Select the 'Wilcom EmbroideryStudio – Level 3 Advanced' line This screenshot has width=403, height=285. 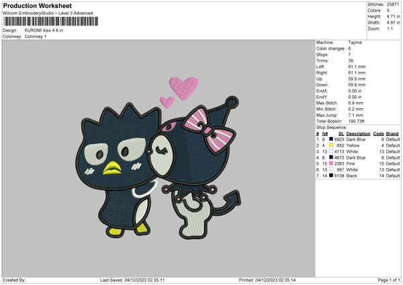[x=48, y=13]
